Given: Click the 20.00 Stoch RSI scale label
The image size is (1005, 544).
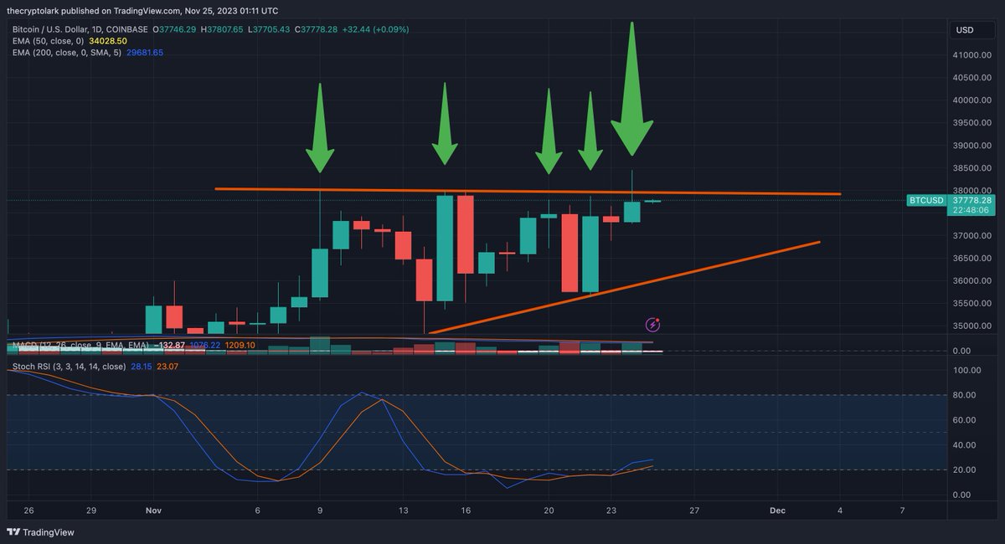Looking at the screenshot, I should point(965,470).
